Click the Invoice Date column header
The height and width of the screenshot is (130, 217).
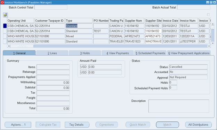170,21
